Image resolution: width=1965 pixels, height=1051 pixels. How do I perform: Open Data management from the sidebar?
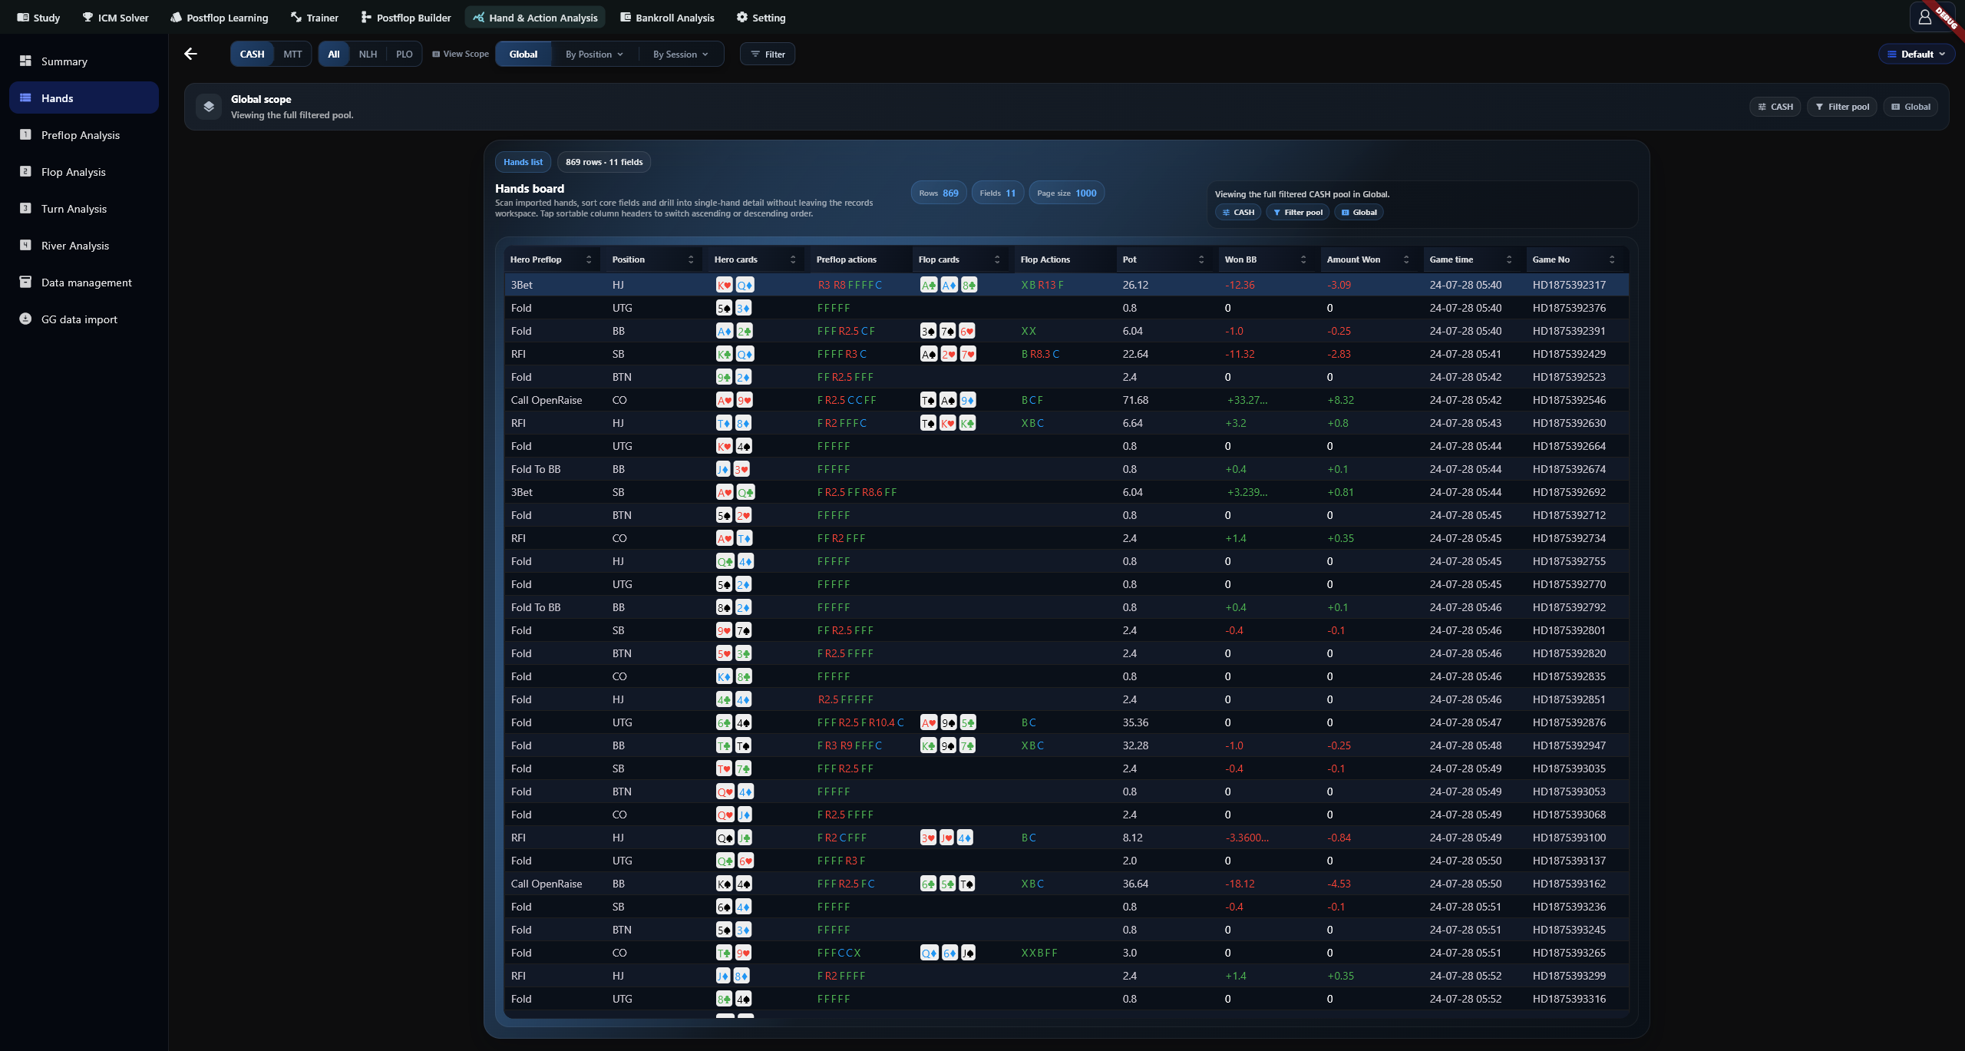click(84, 283)
